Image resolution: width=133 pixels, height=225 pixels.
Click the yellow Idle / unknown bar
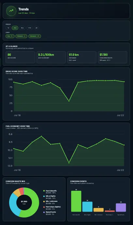pos(98,210)
